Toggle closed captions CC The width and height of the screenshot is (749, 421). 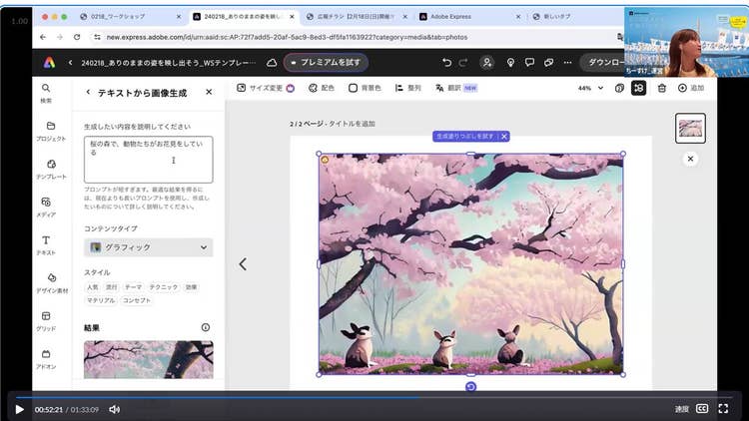702,409
